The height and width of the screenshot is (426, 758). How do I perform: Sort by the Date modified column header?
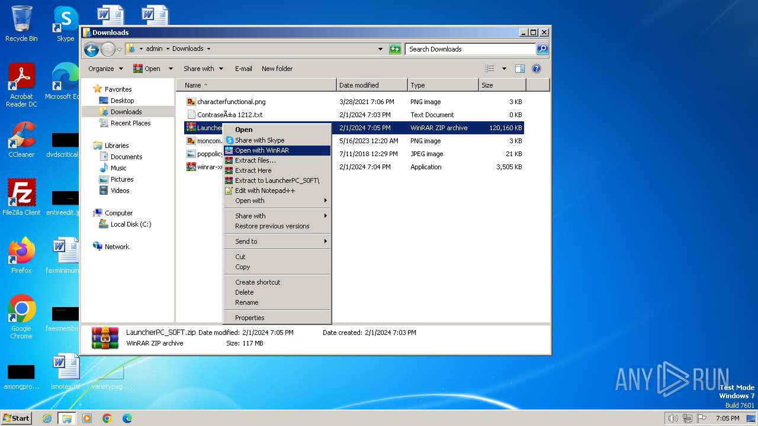[372, 85]
